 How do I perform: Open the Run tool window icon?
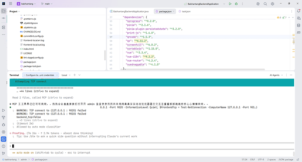tap(4, 110)
